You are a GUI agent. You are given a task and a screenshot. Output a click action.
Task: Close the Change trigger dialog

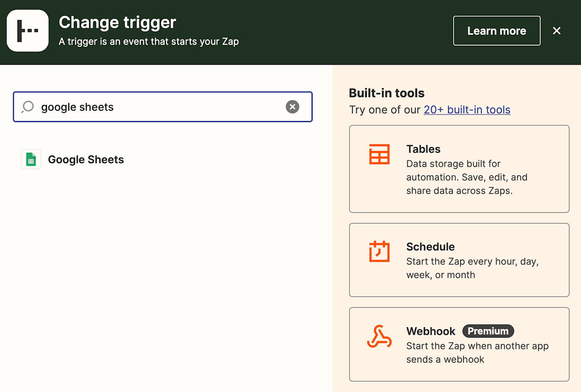tap(557, 31)
